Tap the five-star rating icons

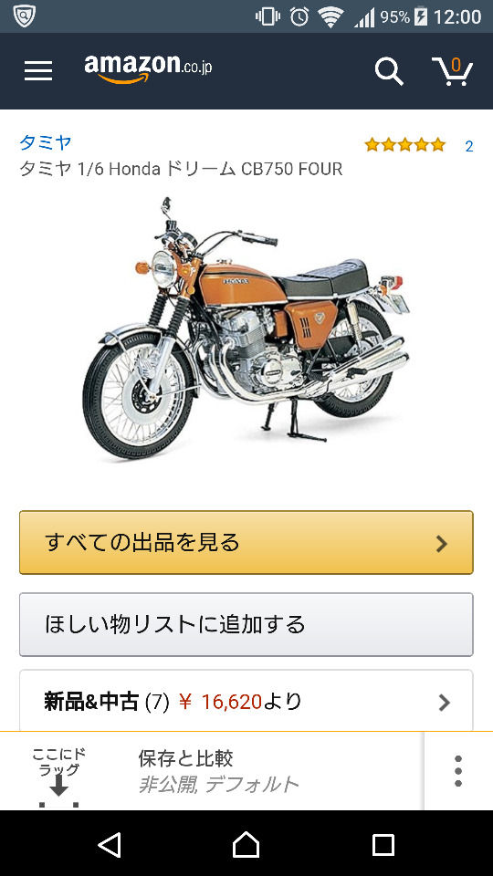(x=405, y=145)
